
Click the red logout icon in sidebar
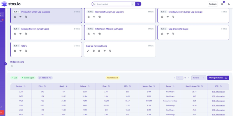tap(2, 112)
